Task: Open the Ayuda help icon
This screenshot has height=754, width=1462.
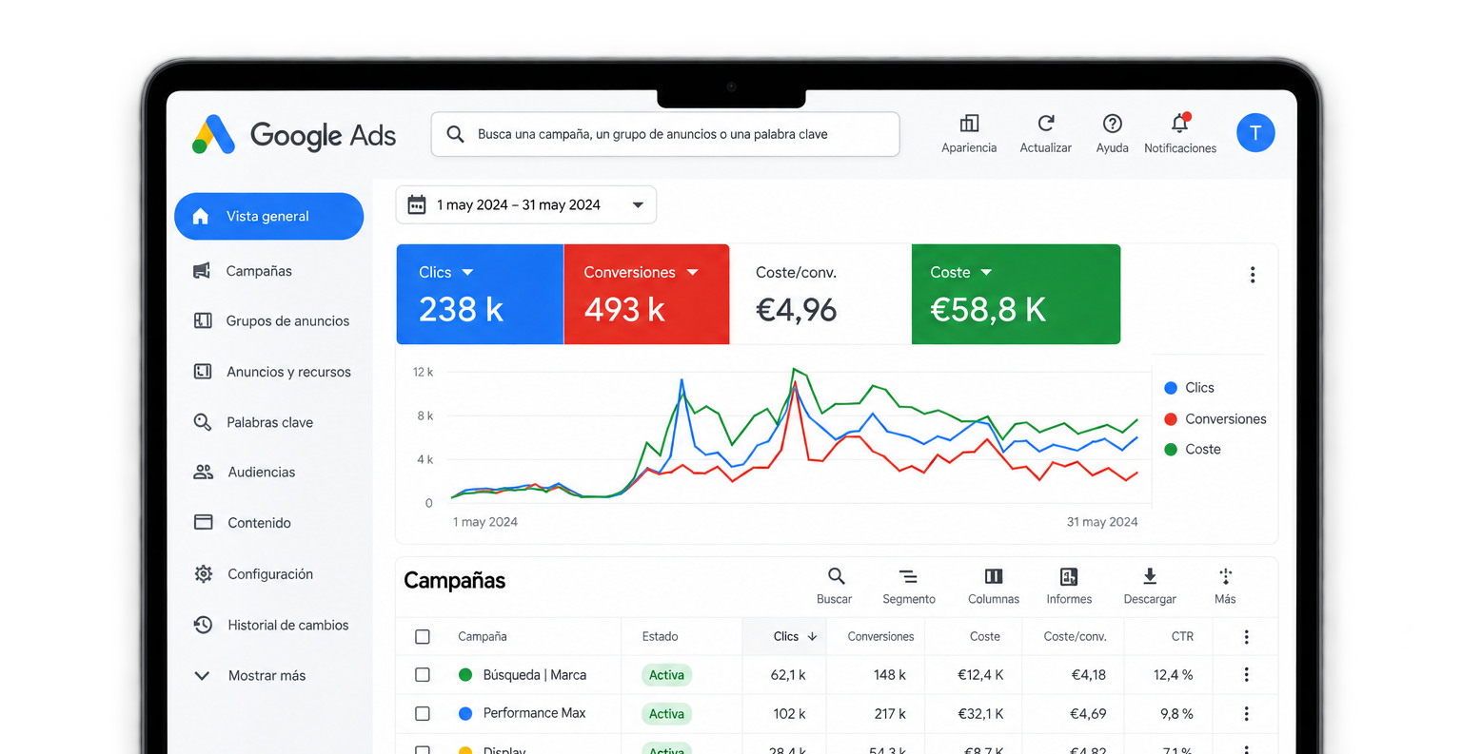Action: pyautogui.click(x=1112, y=124)
